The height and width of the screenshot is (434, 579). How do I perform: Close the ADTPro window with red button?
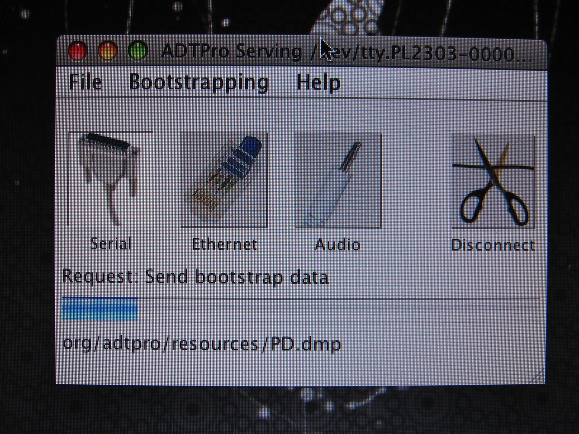78,51
